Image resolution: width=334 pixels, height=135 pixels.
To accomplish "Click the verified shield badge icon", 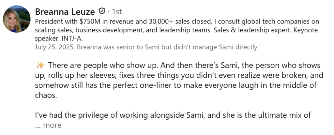I will (x=102, y=12).
